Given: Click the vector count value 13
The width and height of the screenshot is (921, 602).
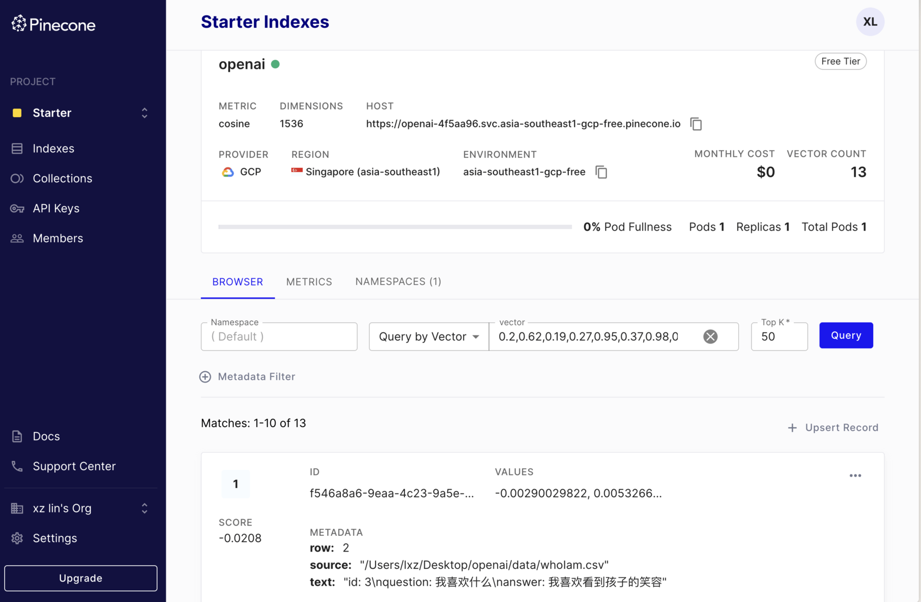Looking at the screenshot, I should pyautogui.click(x=858, y=172).
